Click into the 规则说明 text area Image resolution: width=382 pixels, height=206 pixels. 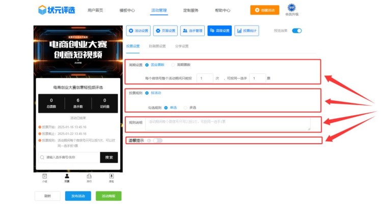pos(232,123)
